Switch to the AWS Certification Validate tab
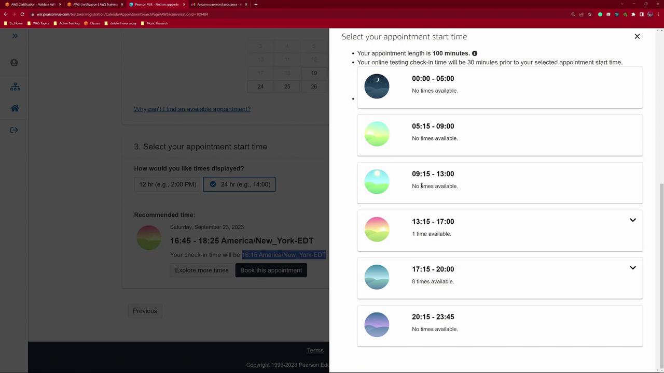This screenshot has width=664, height=373. 33,4
